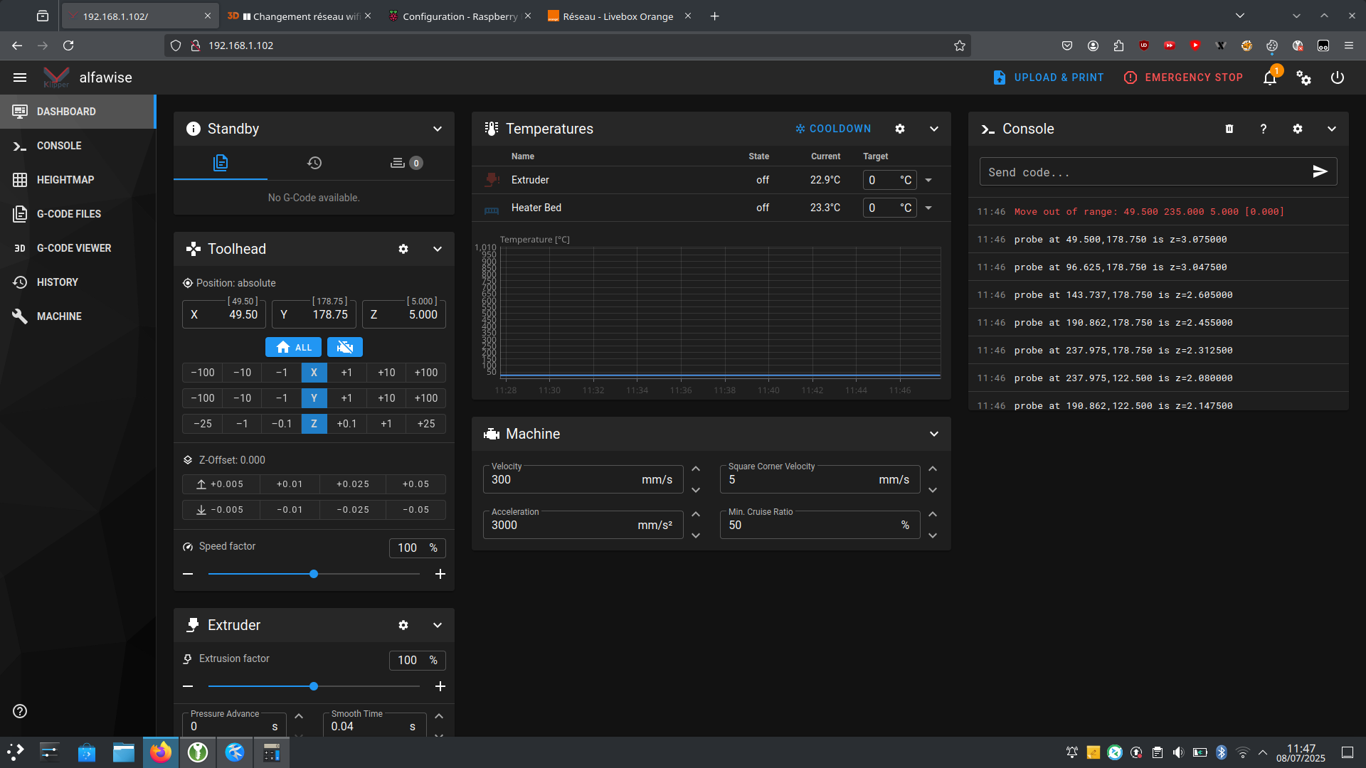Viewport: 1366px width, 768px height.
Task: Open the Temperatures panel settings gear
Action: (900, 129)
